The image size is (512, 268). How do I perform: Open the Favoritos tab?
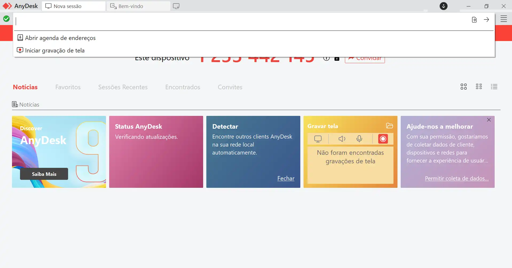point(68,87)
